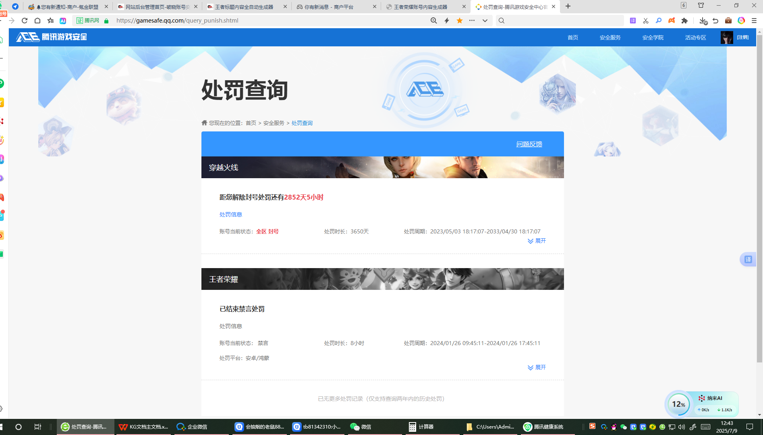Image resolution: width=763 pixels, height=435 pixels.
Task: Open the puzzle-piece extensions icon
Action: click(684, 21)
